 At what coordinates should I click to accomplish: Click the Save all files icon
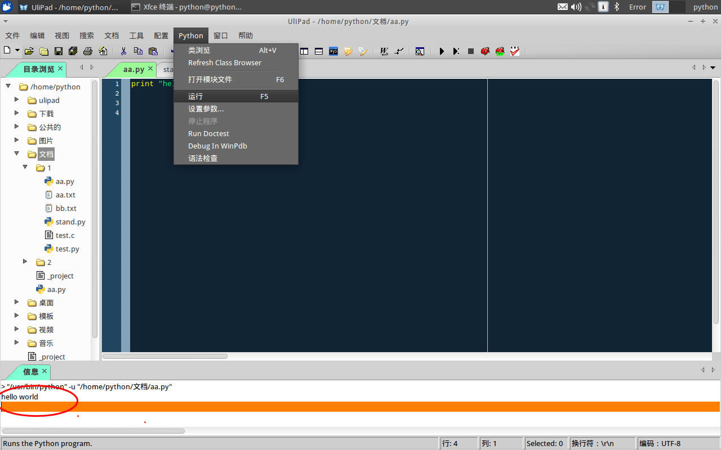pyautogui.click(x=73, y=51)
